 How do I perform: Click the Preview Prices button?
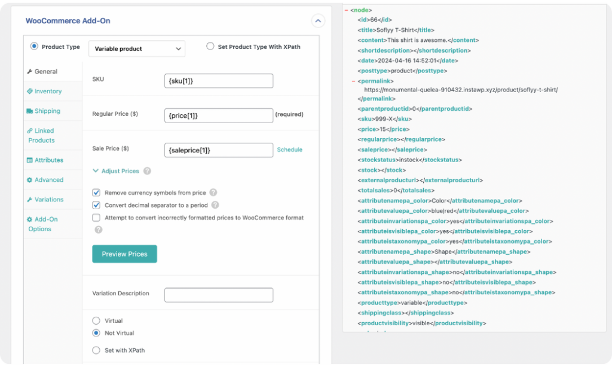click(124, 254)
